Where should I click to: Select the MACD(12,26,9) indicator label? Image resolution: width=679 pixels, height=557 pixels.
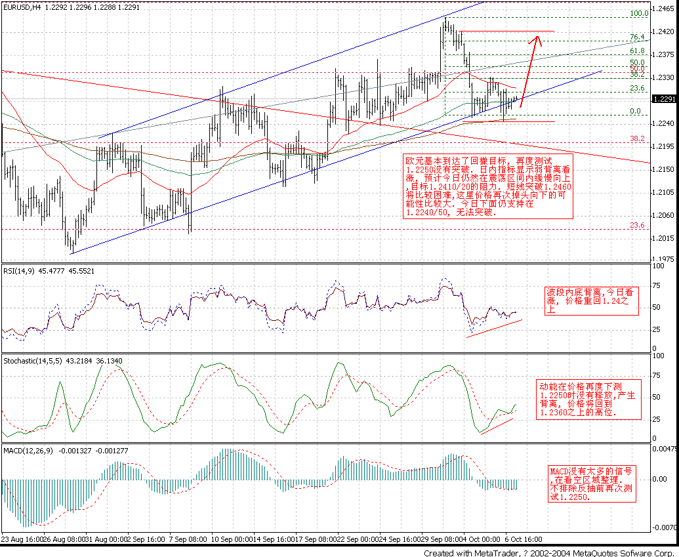(x=28, y=451)
